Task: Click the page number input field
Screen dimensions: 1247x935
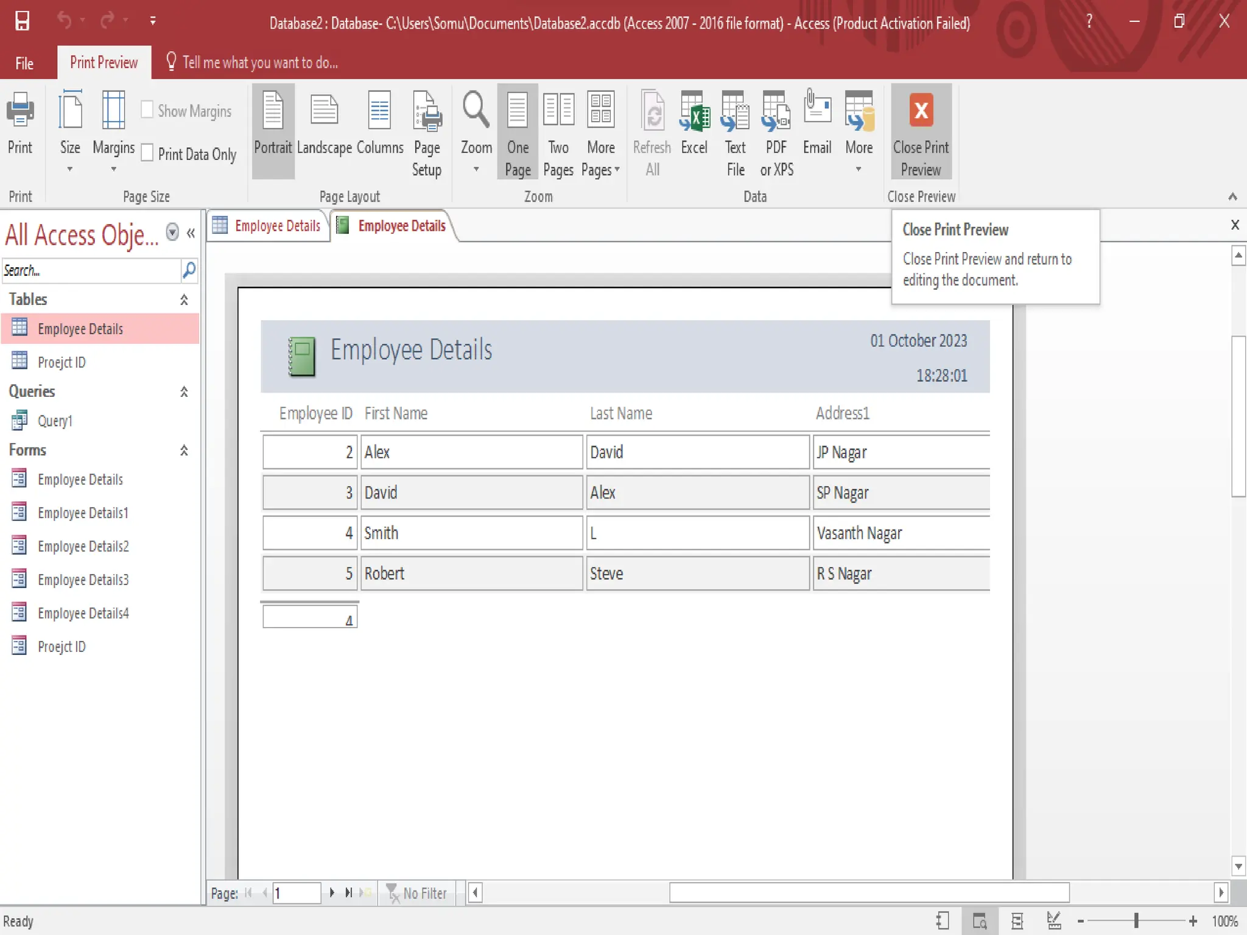Action: click(x=296, y=893)
